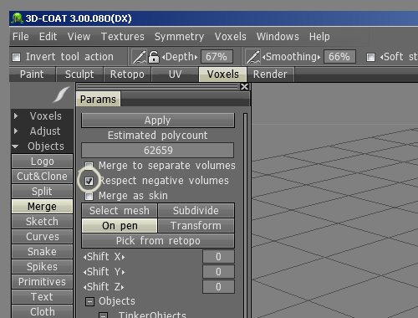418x318 pixels.
Task: Select the Logo tool
Action: click(x=42, y=162)
